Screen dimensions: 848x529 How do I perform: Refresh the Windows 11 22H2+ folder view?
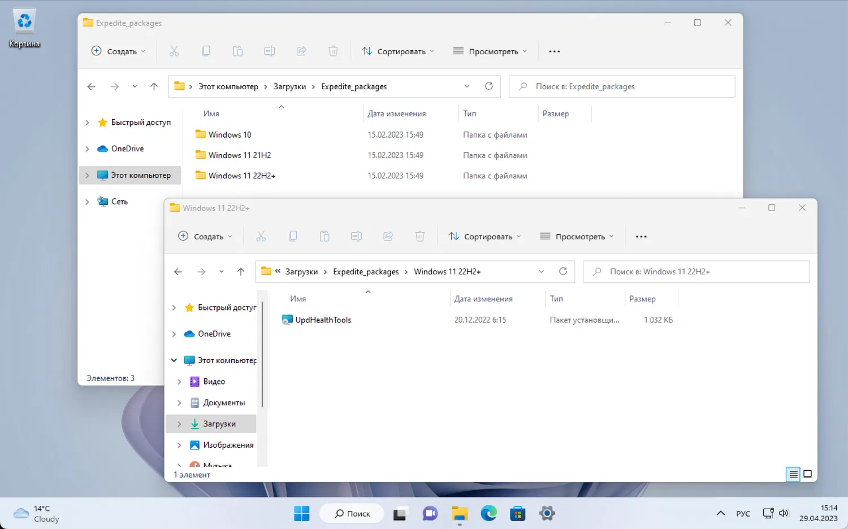coord(563,272)
